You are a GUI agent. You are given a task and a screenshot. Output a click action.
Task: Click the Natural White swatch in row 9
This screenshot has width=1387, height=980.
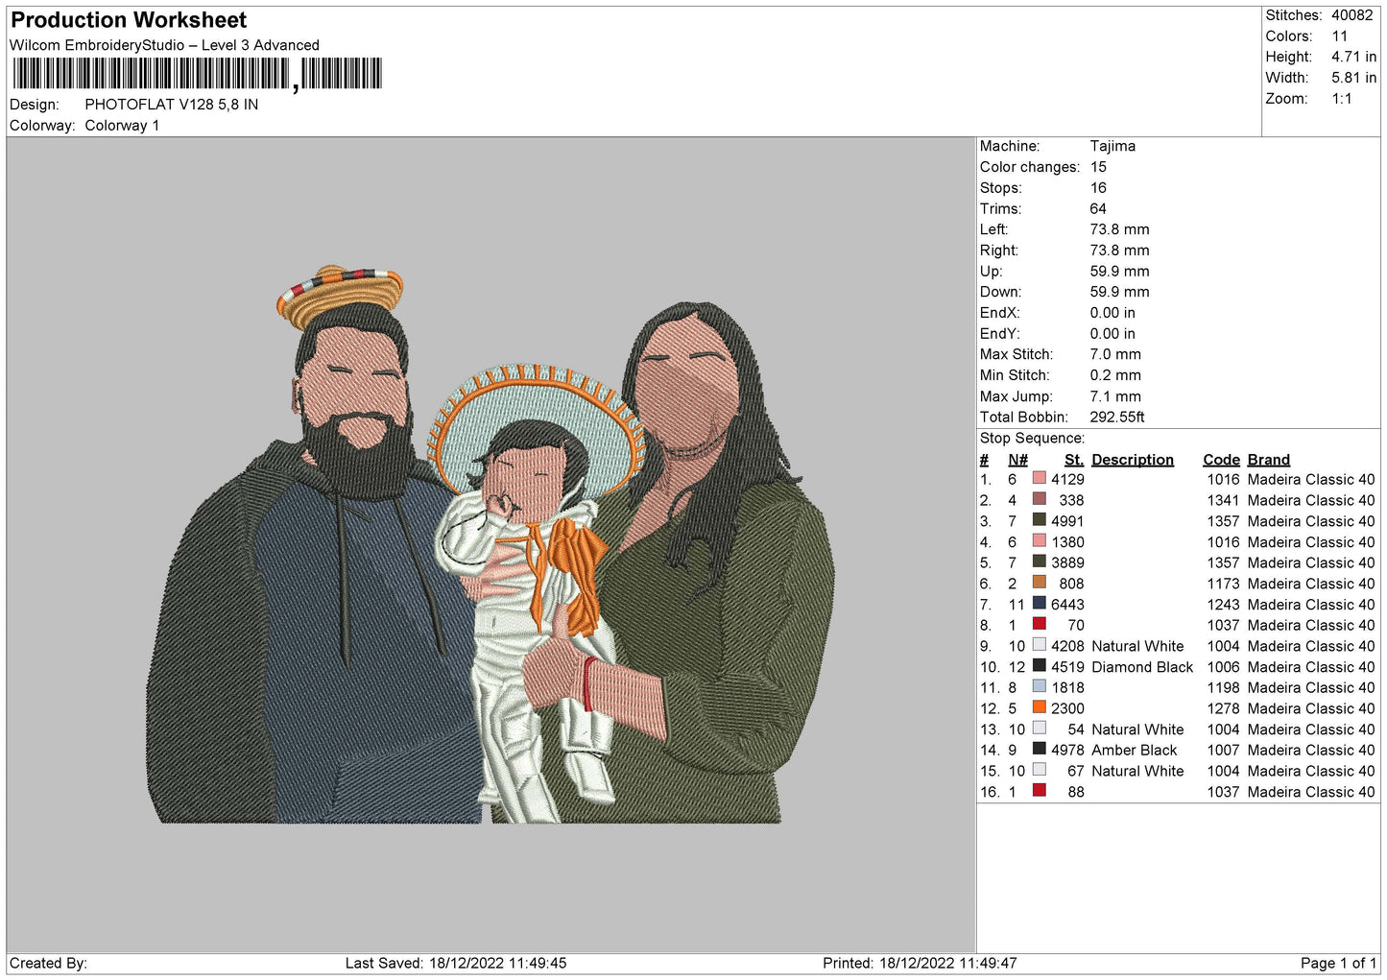pyautogui.click(x=1039, y=645)
